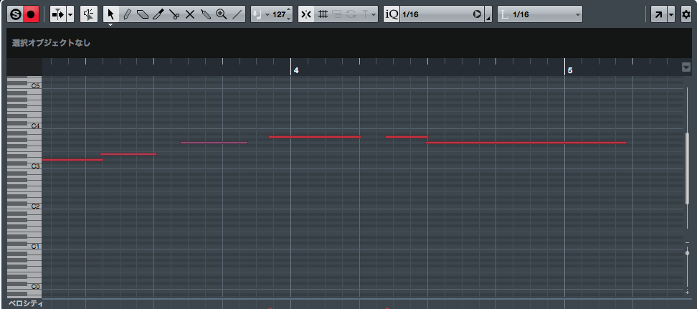Toggle Snap on/off icon
697x309 pixels.
pyautogui.click(x=306, y=14)
